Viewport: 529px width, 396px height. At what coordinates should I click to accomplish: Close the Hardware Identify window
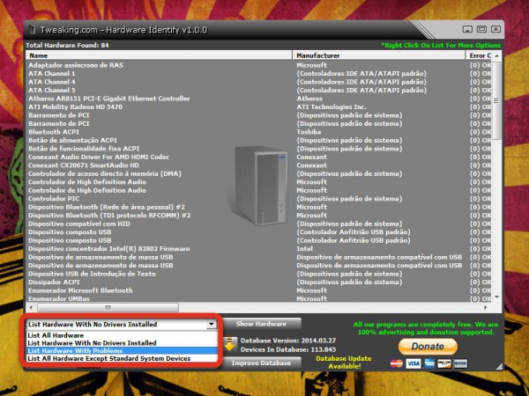point(495,29)
